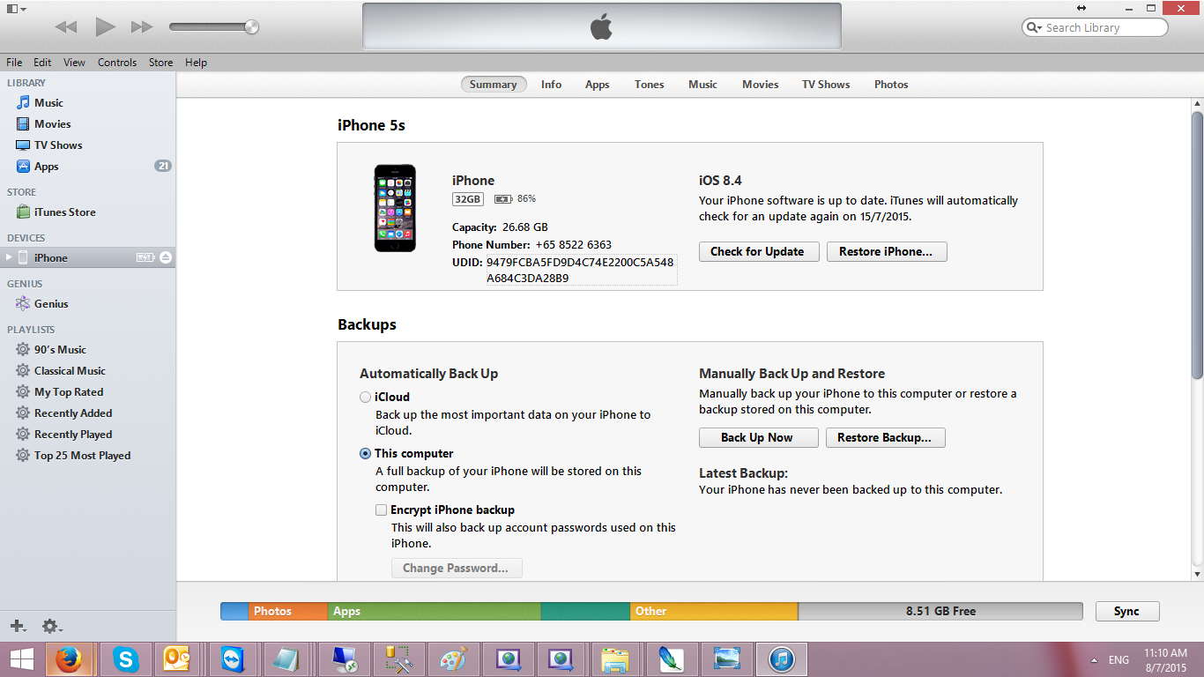The image size is (1204, 677).
Task: Open the search options magnifier dropdown
Action: (x=1033, y=27)
